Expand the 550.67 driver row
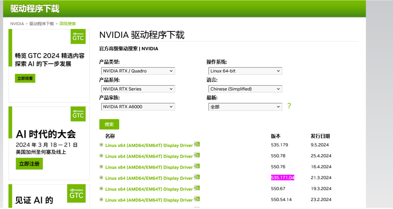The height and width of the screenshot is (209, 393). click(101, 189)
